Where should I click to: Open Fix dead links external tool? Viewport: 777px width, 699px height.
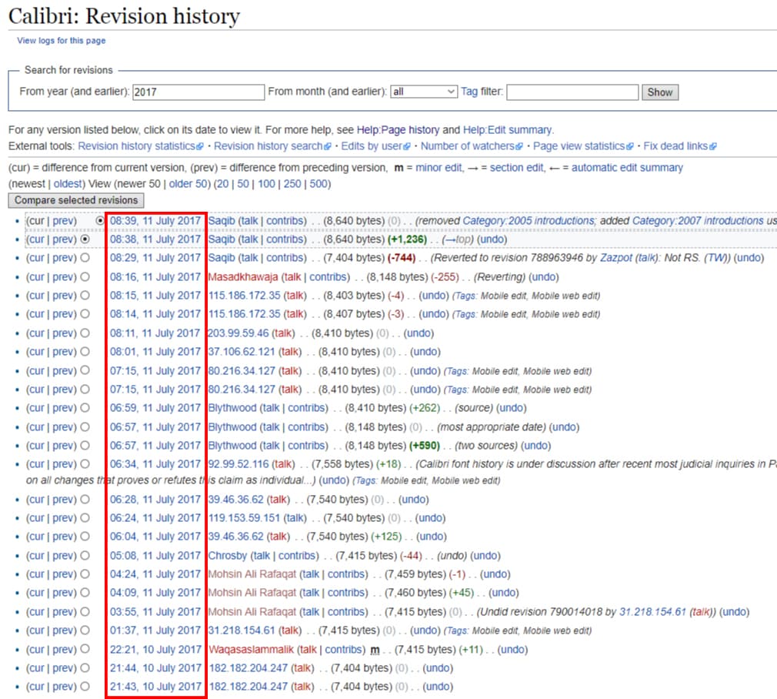(679, 146)
